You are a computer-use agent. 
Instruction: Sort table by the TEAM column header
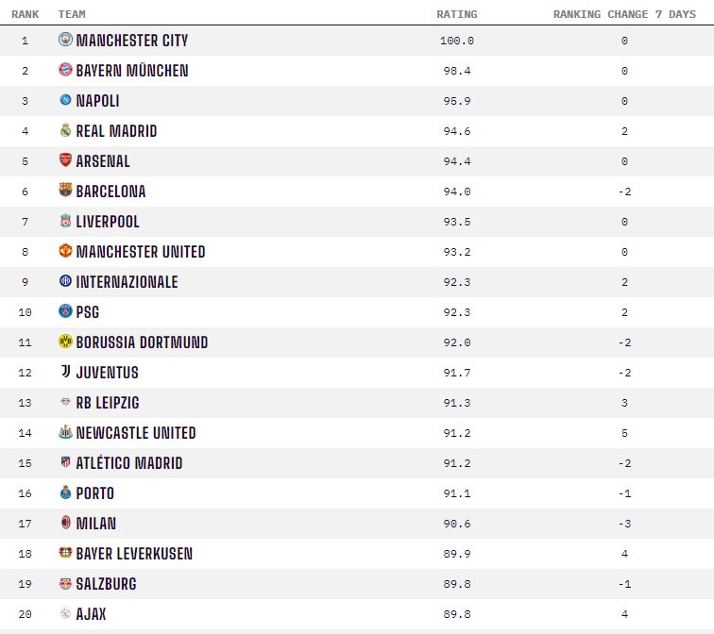point(72,14)
